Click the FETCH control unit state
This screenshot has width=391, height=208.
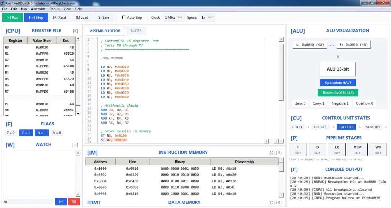297,127
